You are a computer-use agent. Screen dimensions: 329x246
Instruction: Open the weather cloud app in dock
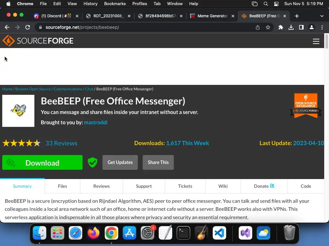point(263,233)
